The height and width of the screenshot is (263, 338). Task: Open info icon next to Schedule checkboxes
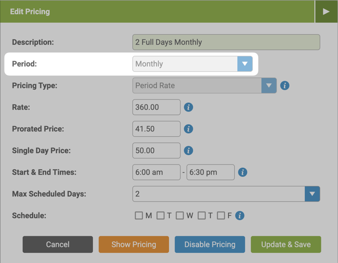(x=240, y=216)
